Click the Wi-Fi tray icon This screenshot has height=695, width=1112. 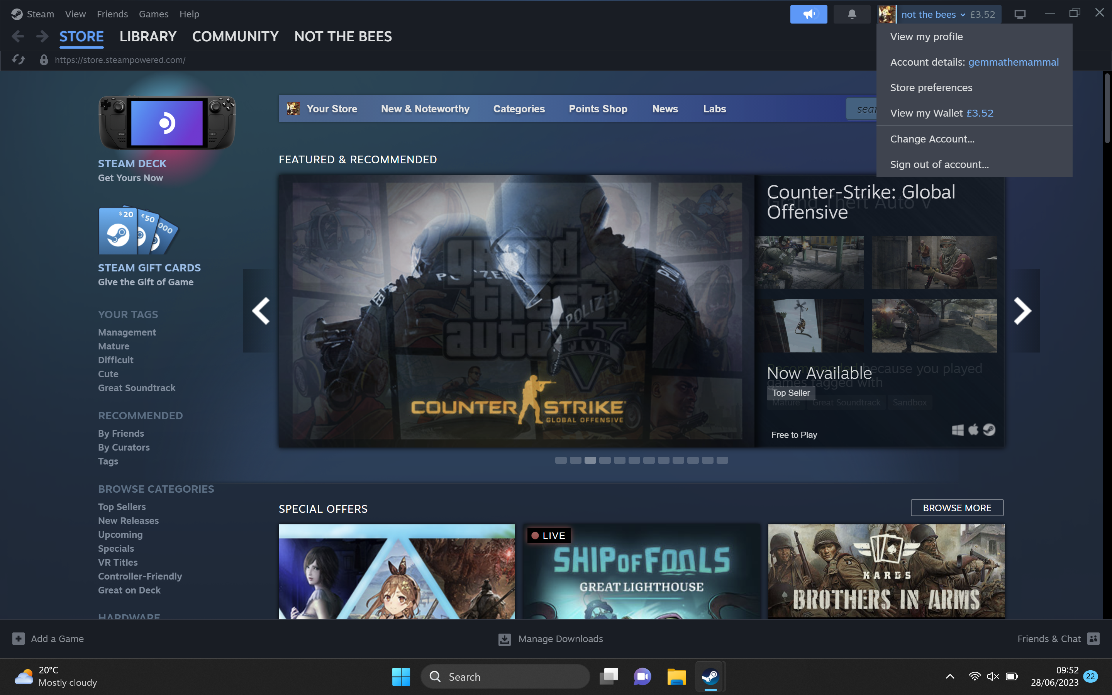tap(974, 676)
